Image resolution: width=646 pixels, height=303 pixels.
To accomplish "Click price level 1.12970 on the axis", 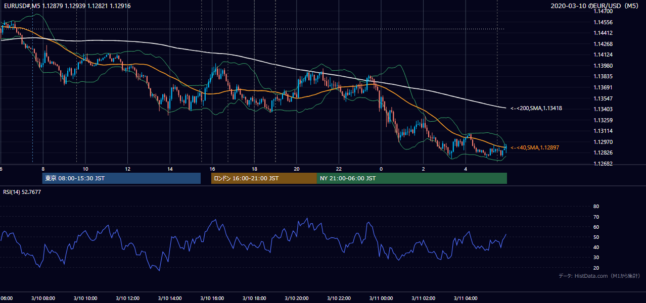I will (x=603, y=142).
